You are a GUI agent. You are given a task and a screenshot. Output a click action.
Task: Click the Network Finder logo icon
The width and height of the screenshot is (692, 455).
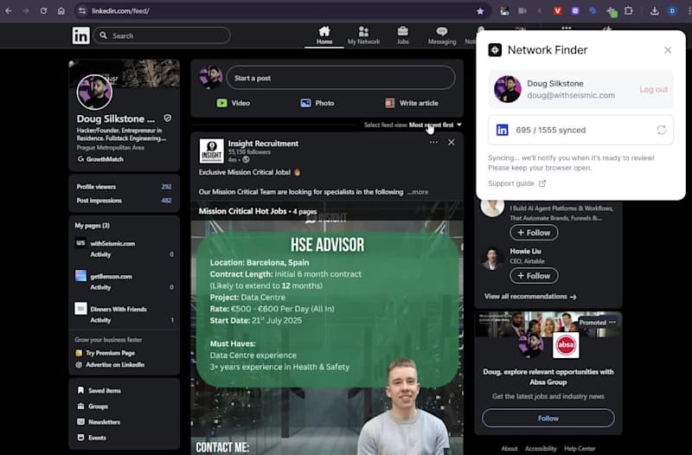pos(495,50)
